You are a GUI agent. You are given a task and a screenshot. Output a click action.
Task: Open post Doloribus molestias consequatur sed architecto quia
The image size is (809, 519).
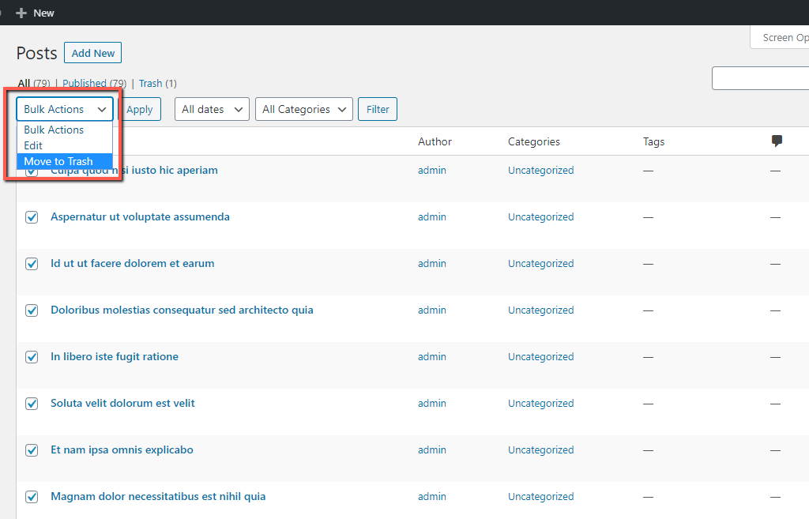coord(182,310)
